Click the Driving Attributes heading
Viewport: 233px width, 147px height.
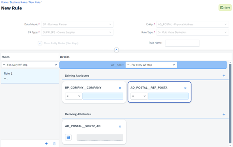(77, 76)
